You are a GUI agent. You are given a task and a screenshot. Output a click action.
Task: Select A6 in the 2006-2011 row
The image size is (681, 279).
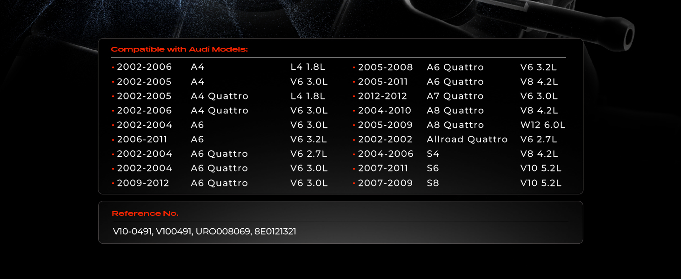coord(198,139)
